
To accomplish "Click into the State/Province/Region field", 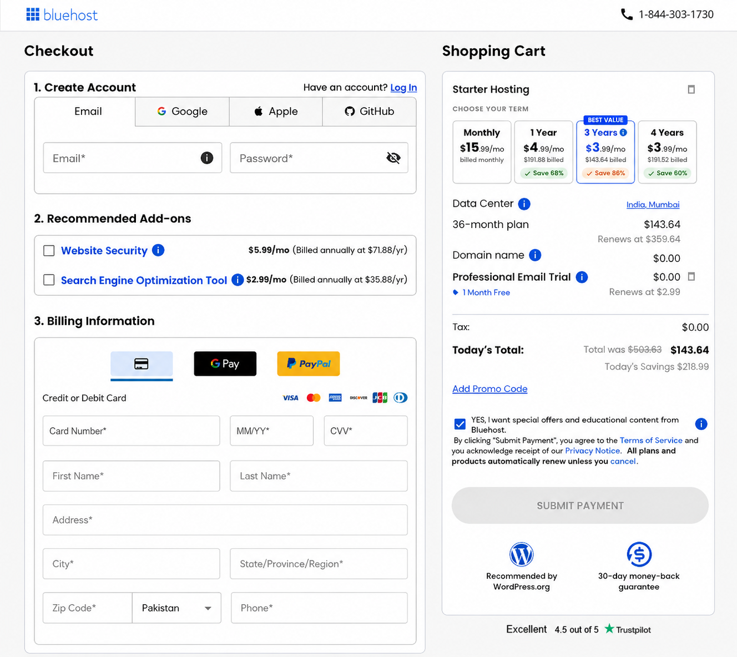I will pyautogui.click(x=319, y=564).
